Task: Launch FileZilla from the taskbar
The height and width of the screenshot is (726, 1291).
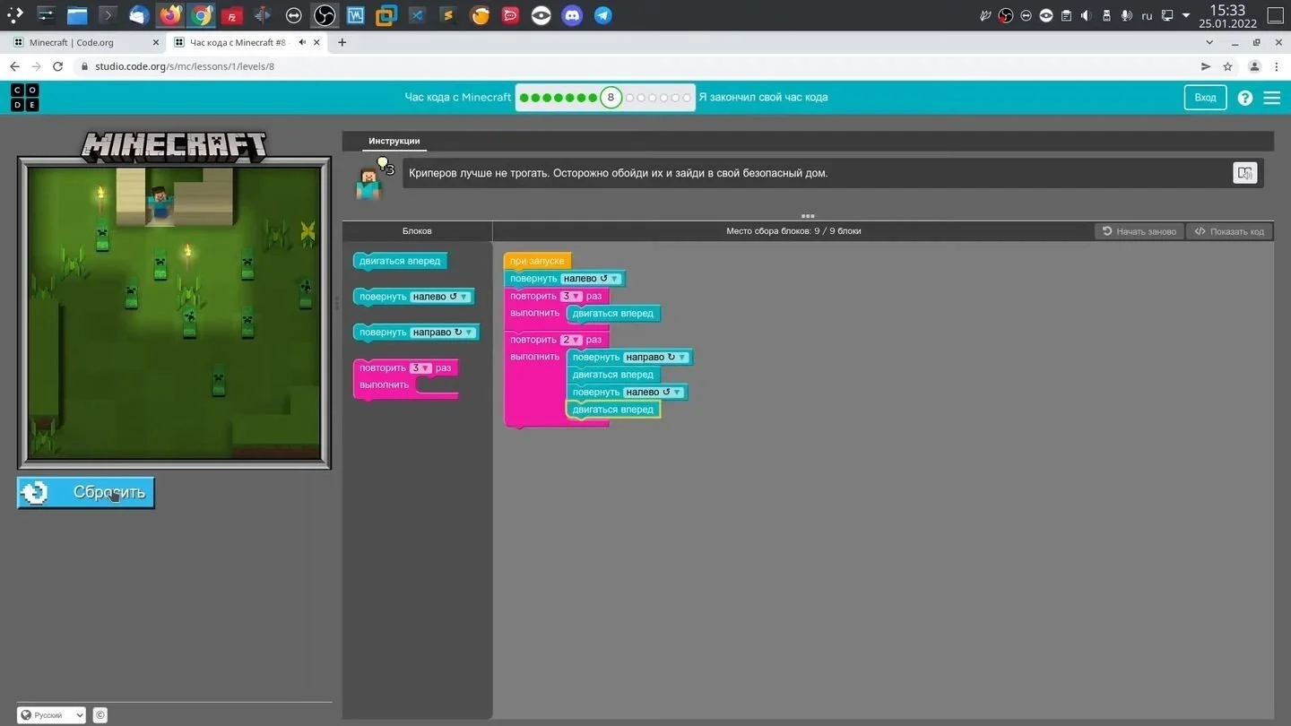Action: tap(231, 15)
